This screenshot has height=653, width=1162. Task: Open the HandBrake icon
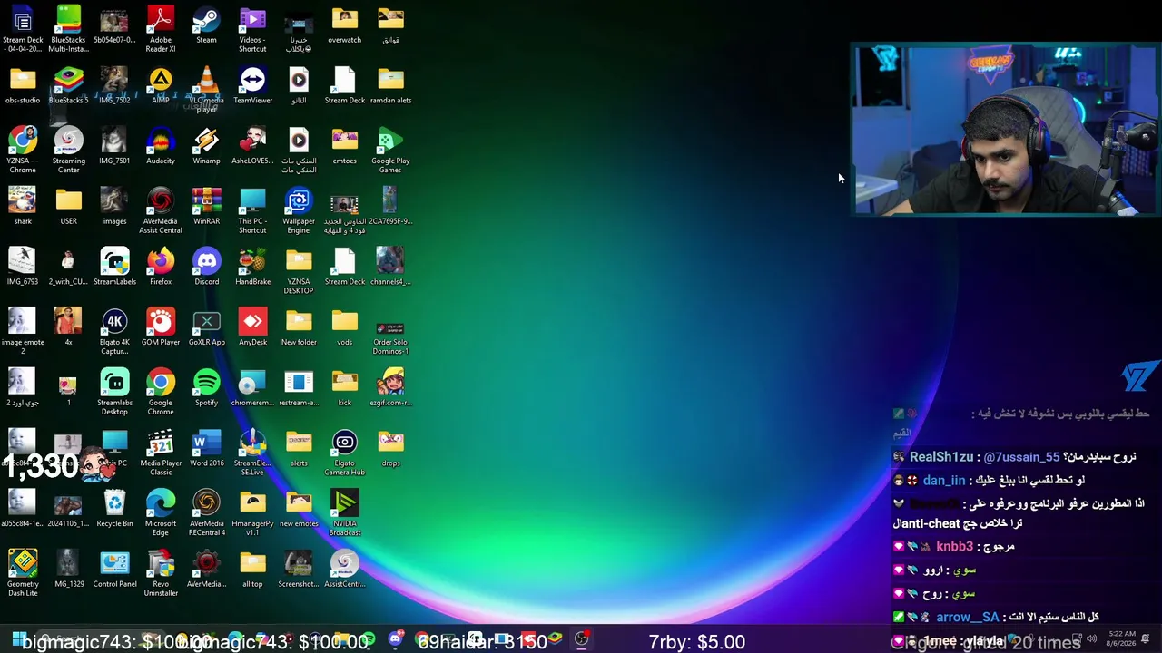pos(252,268)
